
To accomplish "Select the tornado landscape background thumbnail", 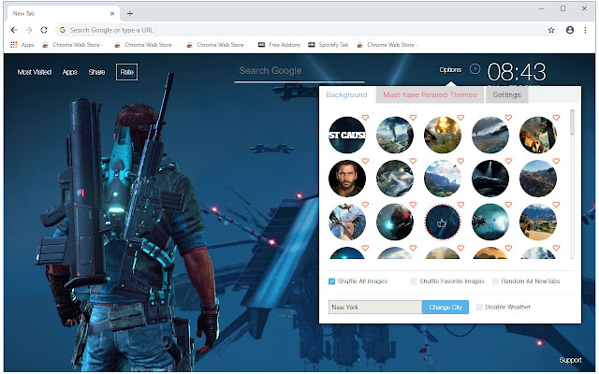I will 395,135.
